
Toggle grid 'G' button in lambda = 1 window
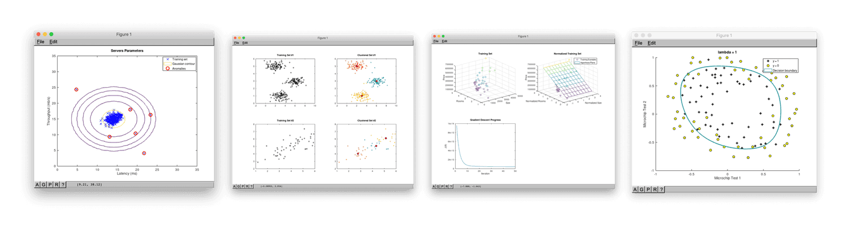(642, 189)
